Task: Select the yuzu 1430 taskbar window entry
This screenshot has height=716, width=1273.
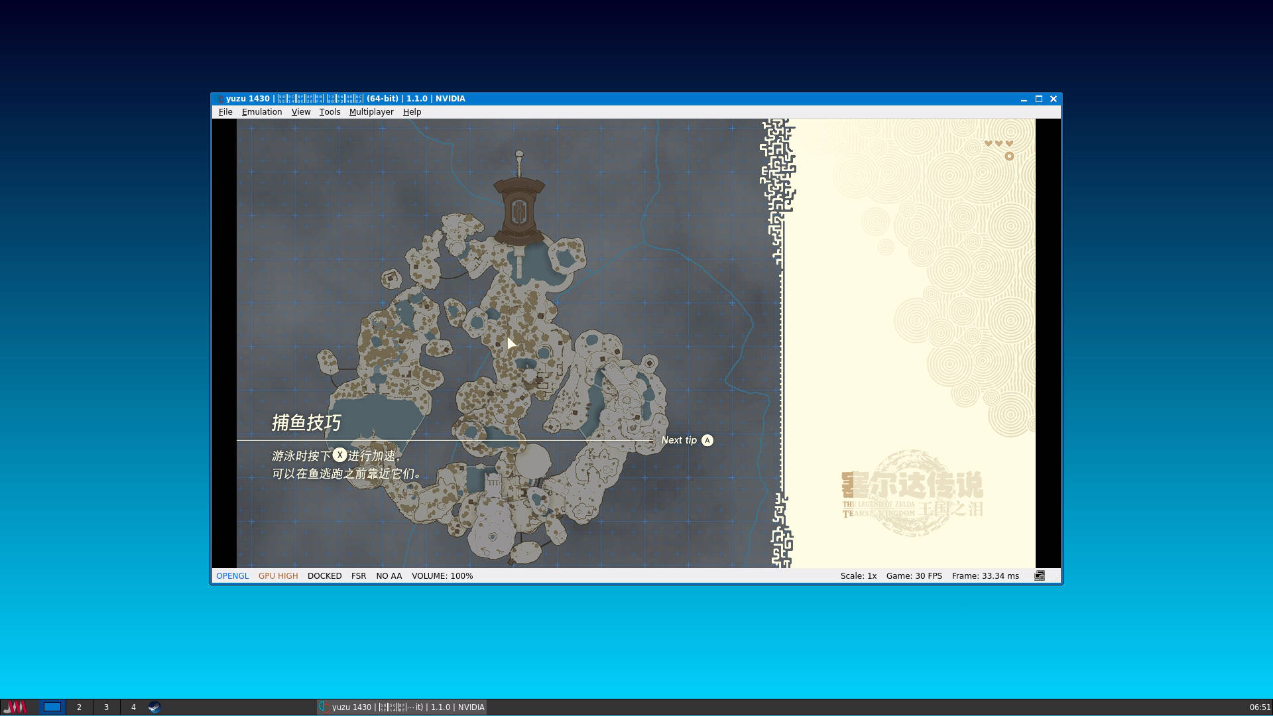Action: 402,707
